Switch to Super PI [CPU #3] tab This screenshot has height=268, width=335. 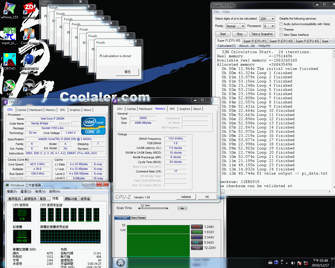(x=307, y=41)
